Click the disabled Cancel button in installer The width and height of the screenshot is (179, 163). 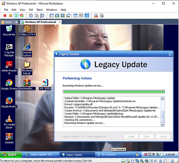[163, 137]
